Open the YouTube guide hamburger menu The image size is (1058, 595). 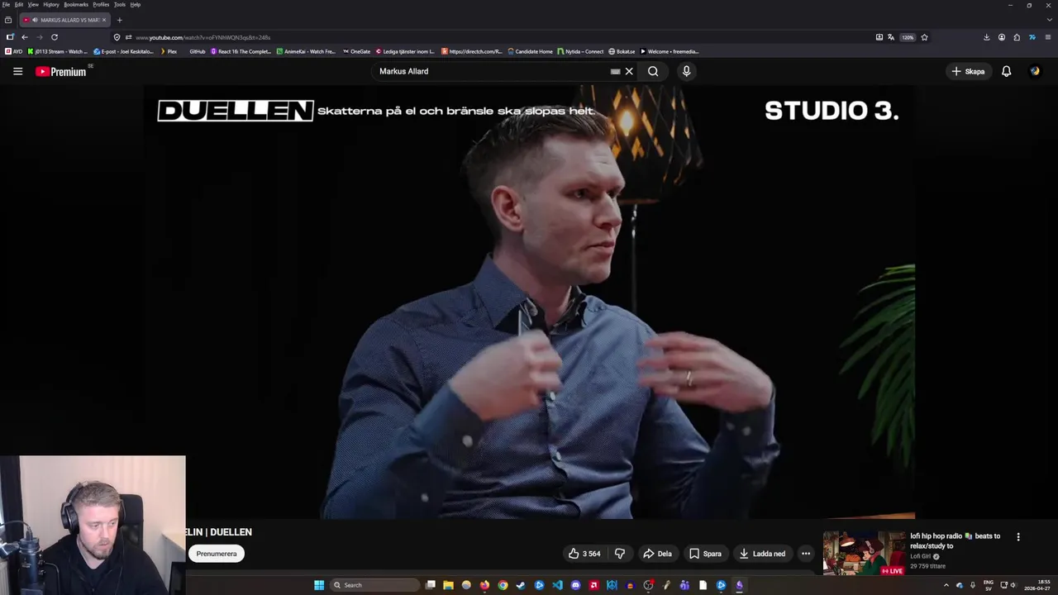click(17, 71)
